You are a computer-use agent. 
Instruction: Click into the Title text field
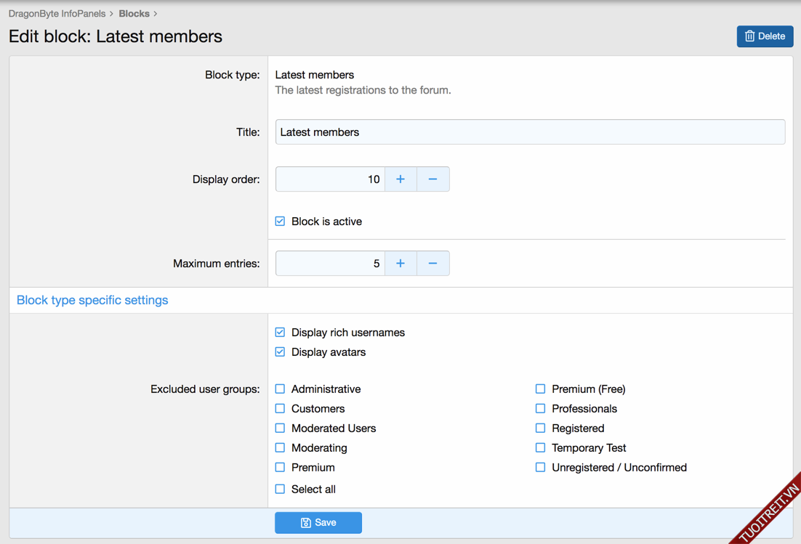[529, 132]
